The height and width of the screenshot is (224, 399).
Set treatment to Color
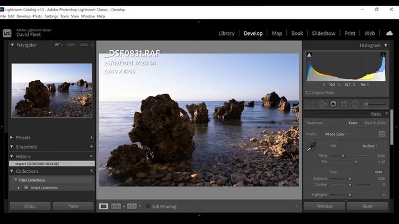pos(353,123)
